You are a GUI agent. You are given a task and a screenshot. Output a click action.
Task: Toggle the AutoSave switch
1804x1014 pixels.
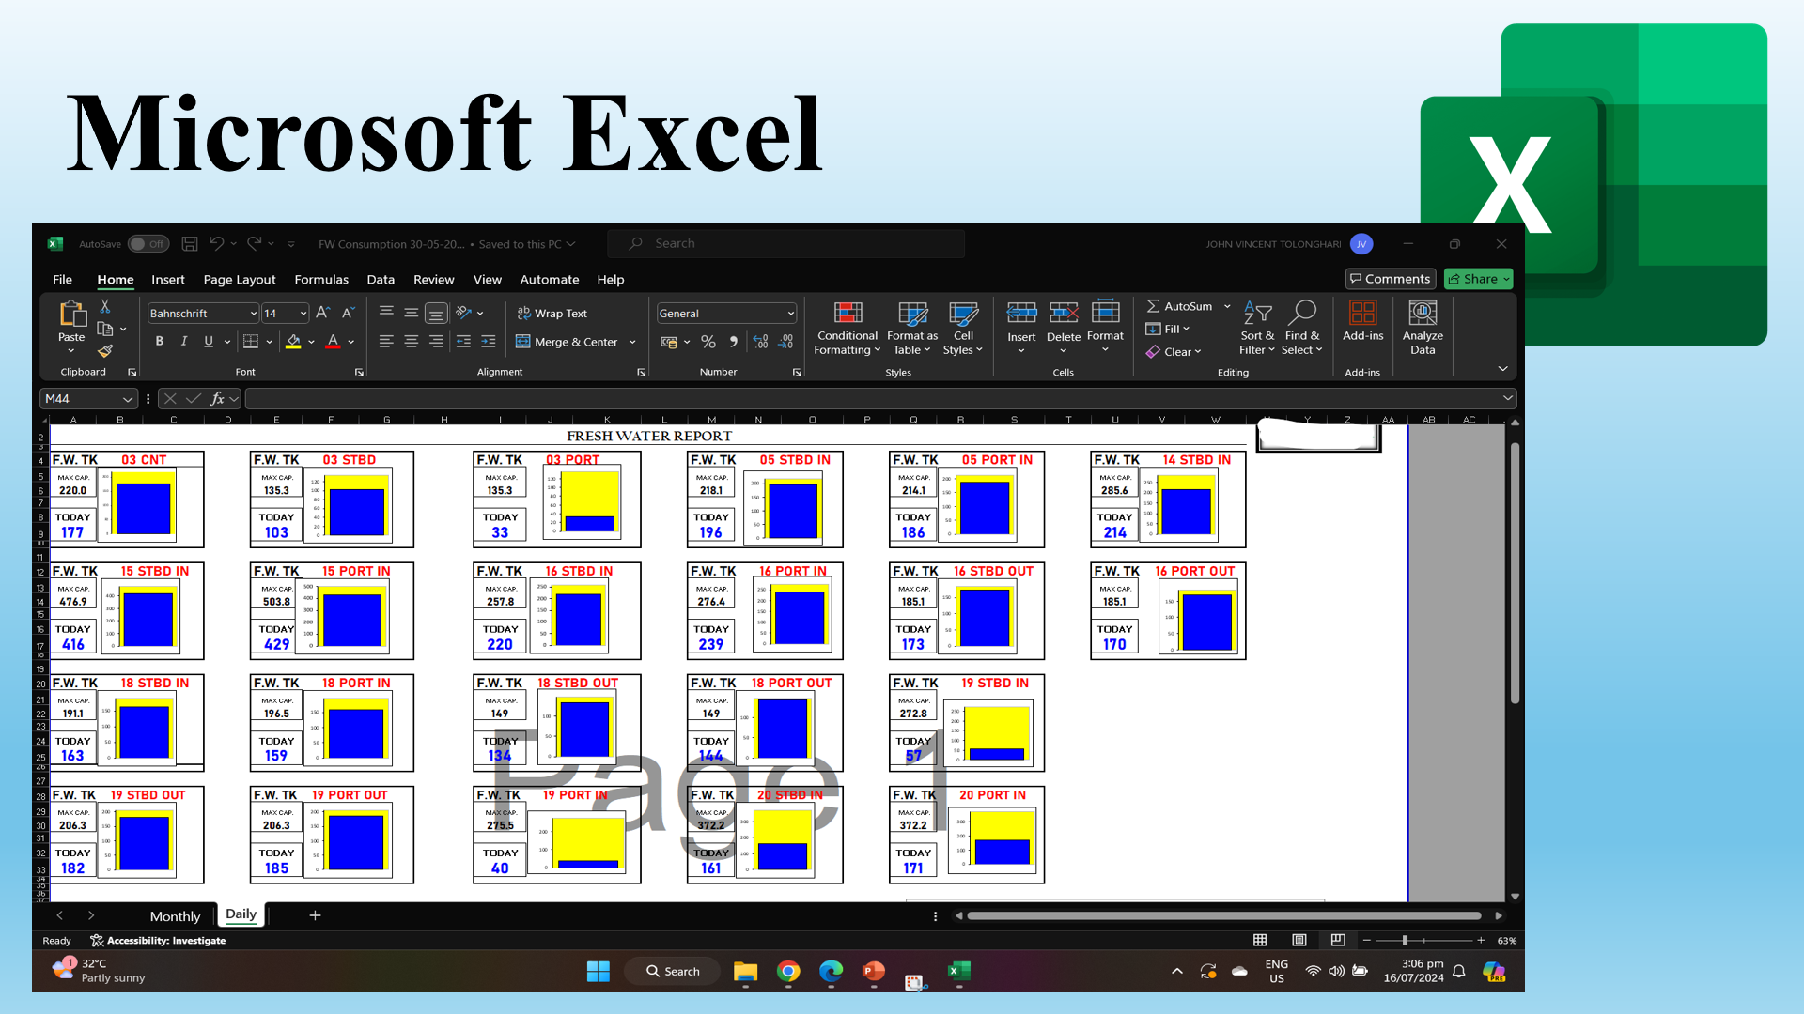tap(148, 244)
